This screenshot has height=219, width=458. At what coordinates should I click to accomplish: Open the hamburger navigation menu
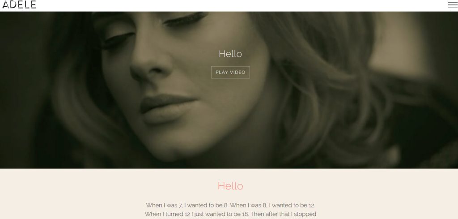coord(453,4)
